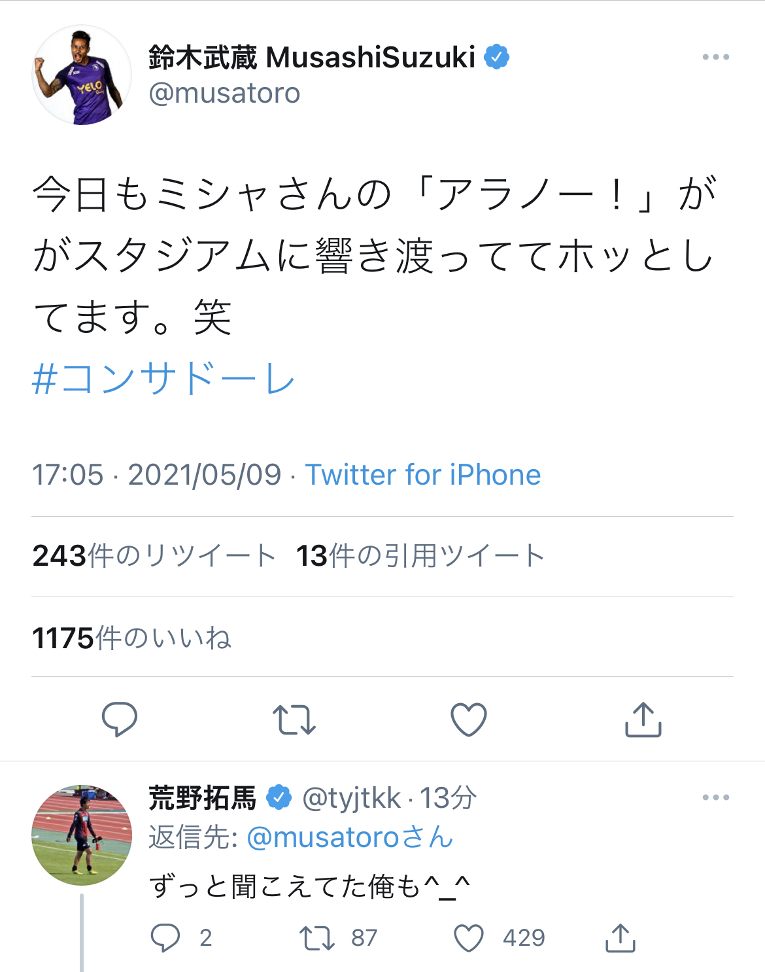Like 荒野拓馬's reply
The height and width of the screenshot is (972, 765).
[469, 937]
